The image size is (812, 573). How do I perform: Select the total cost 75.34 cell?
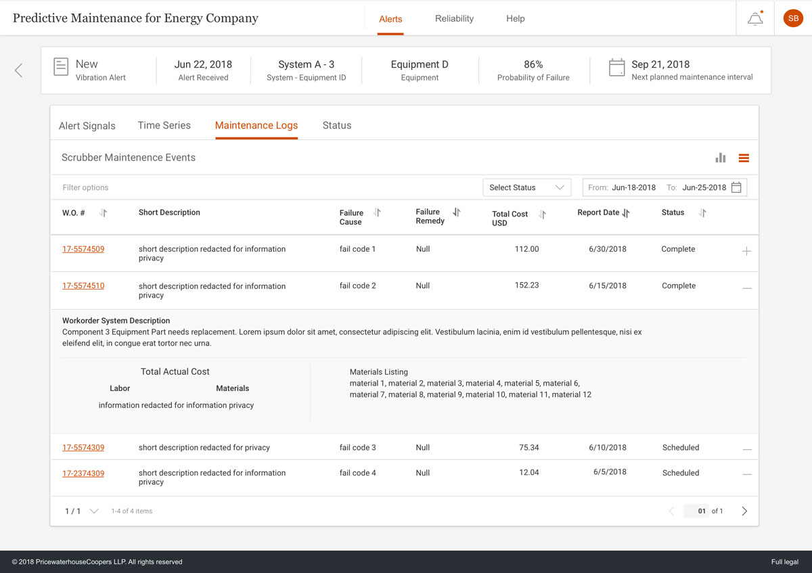tap(529, 447)
